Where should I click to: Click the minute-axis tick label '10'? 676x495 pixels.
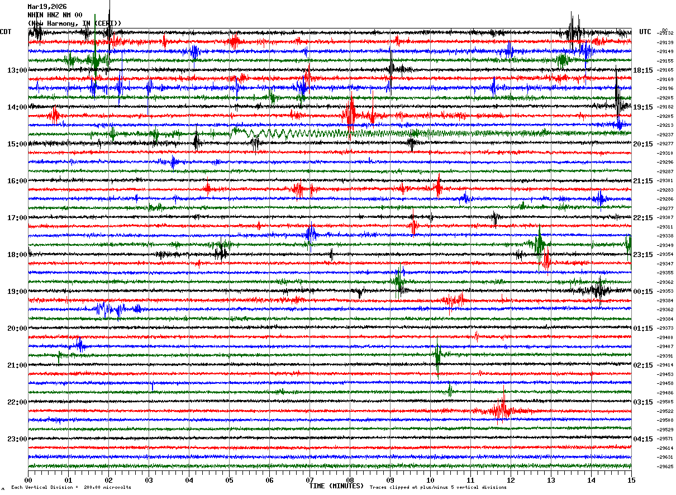(430, 480)
